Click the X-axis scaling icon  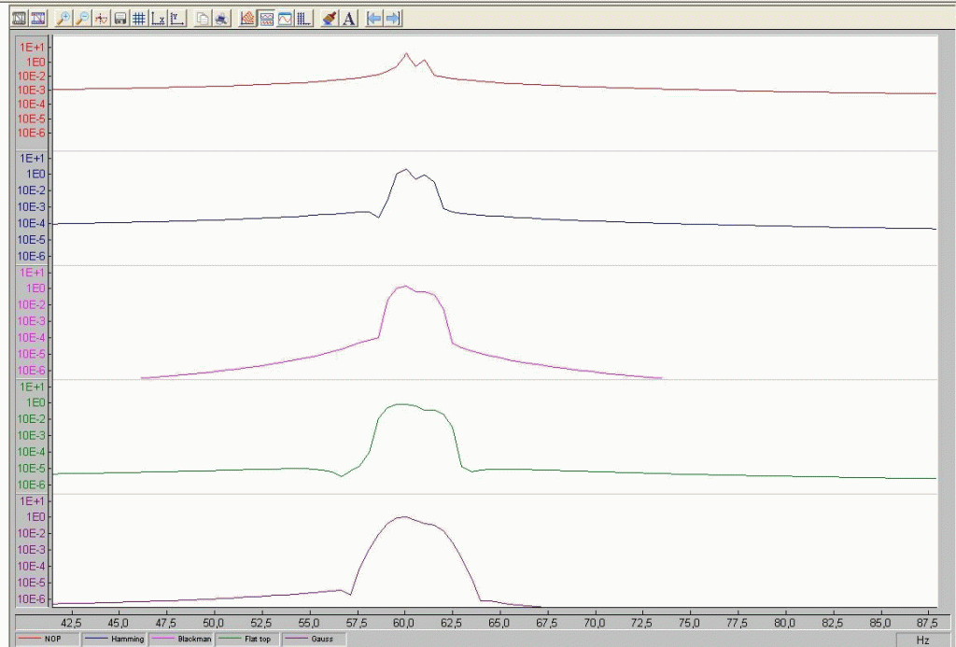click(x=159, y=19)
